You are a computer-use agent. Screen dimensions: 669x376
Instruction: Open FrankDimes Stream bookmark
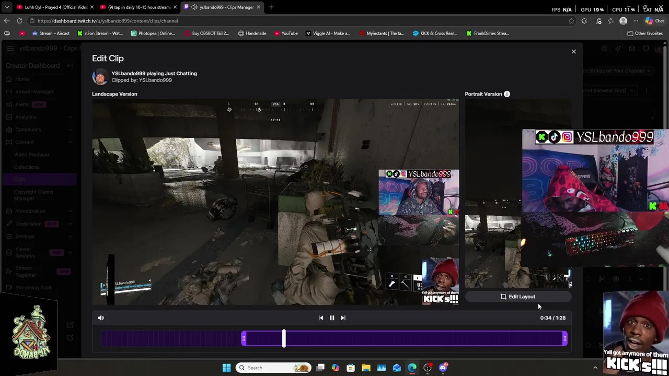click(488, 33)
